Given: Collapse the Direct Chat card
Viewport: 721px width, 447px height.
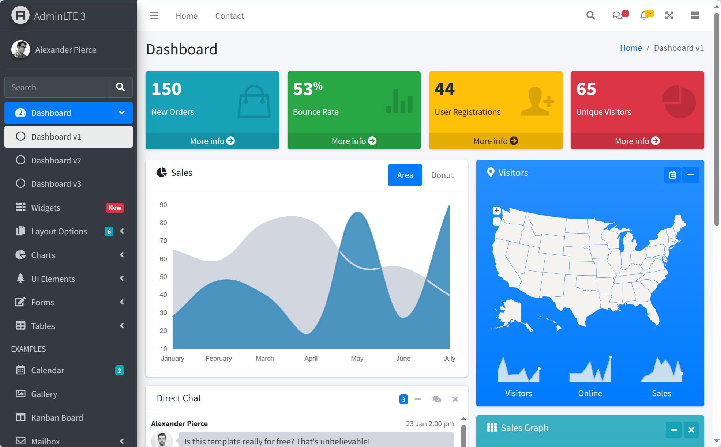Looking at the screenshot, I should (x=418, y=399).
